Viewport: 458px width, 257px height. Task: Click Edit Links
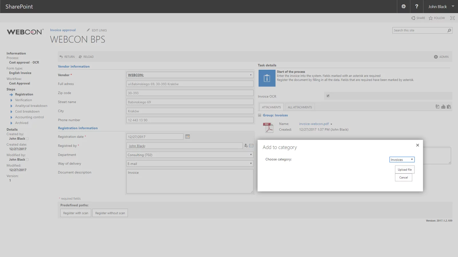click(97, 30)
